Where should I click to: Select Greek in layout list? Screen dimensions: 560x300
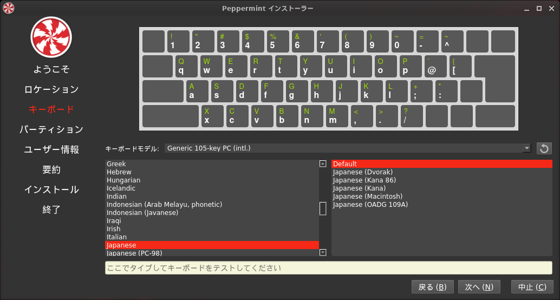212,164
